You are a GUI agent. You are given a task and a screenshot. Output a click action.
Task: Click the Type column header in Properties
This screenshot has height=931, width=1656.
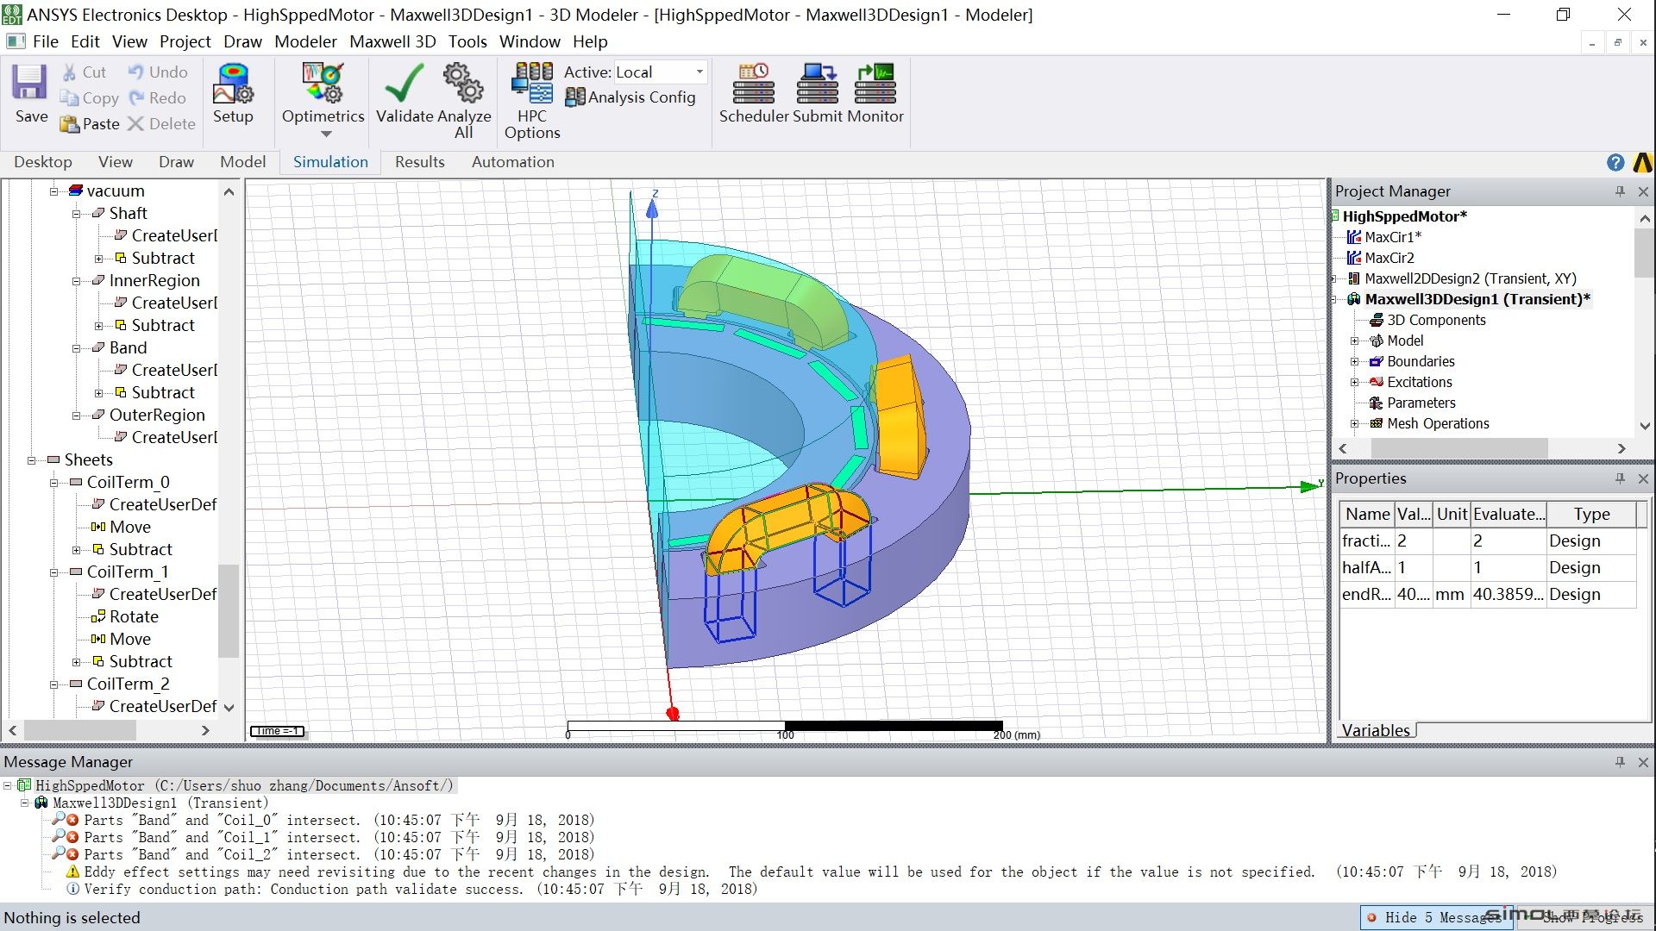1591,515
